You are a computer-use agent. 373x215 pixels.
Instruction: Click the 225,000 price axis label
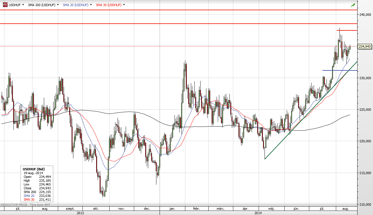tap(365, 110)
